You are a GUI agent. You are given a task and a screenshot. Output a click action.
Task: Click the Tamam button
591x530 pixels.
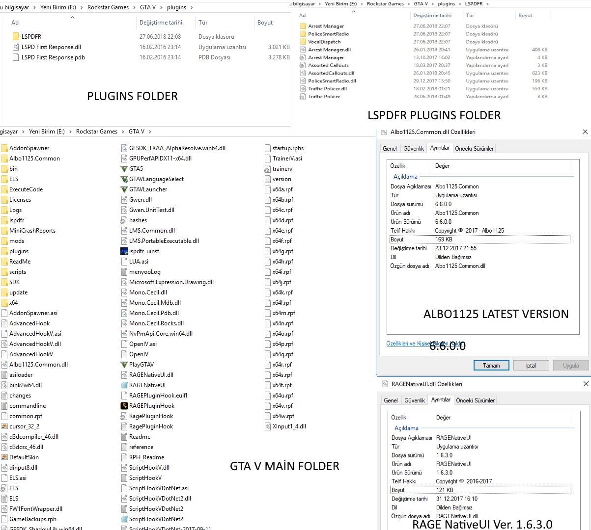pyautogui.click(x=491, y=366)
